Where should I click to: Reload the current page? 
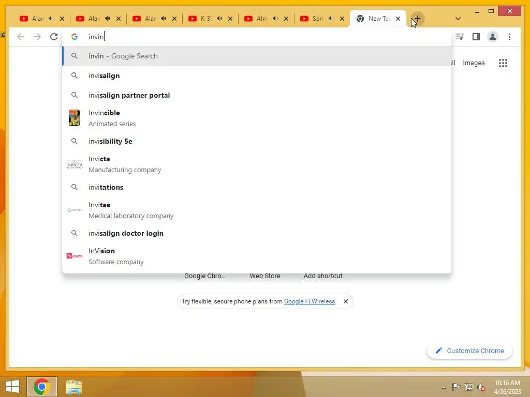coord(54,37)
